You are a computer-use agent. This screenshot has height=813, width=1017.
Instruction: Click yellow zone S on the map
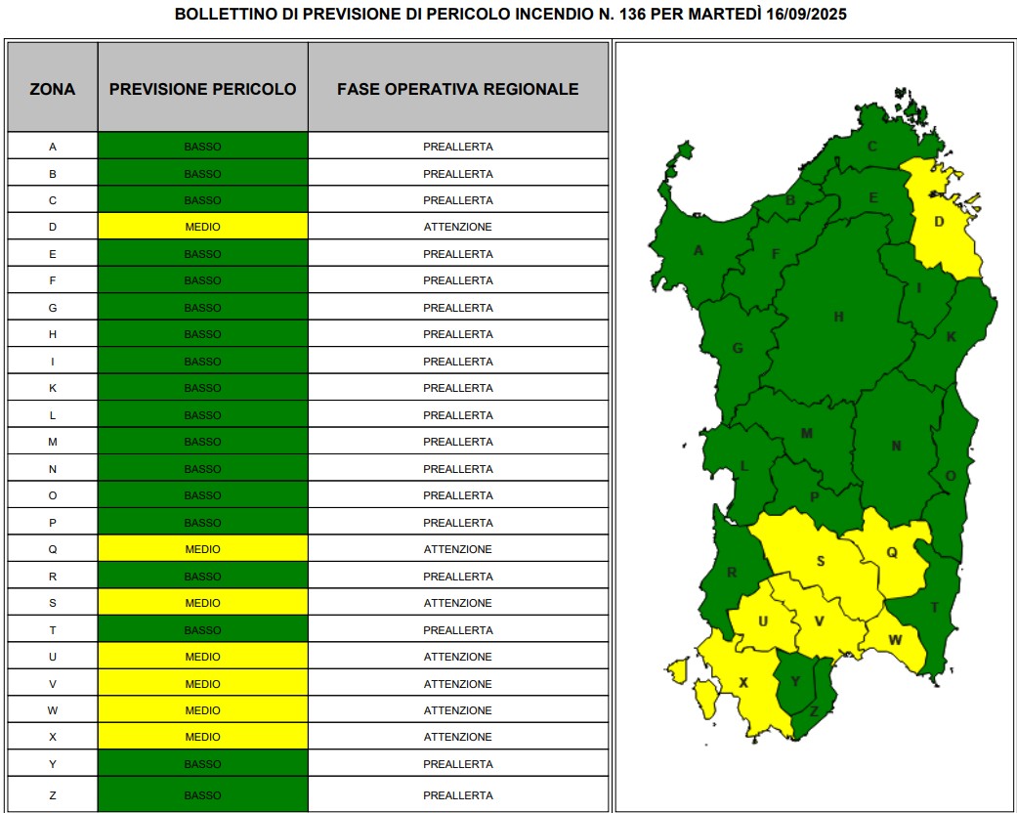pos(821,562)
